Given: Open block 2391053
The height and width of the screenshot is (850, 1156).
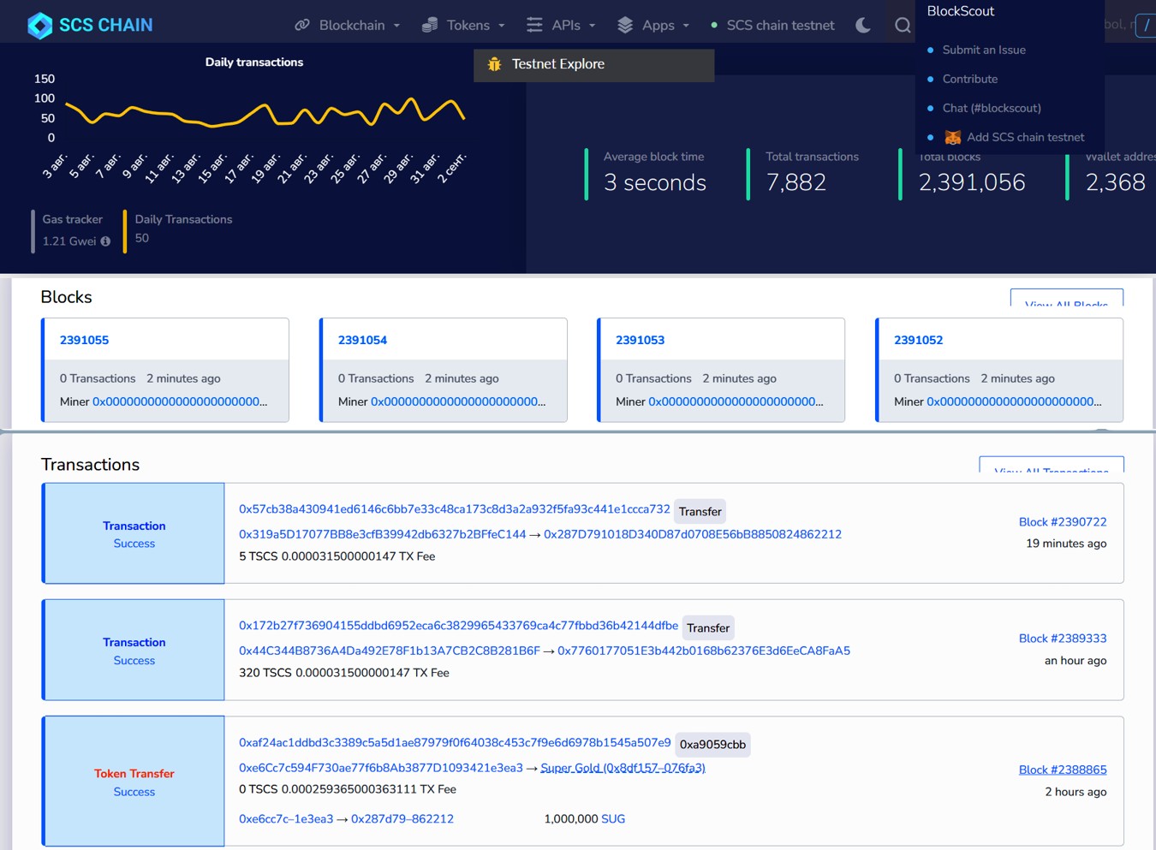Looking at the screenshot, I should 640,340.
